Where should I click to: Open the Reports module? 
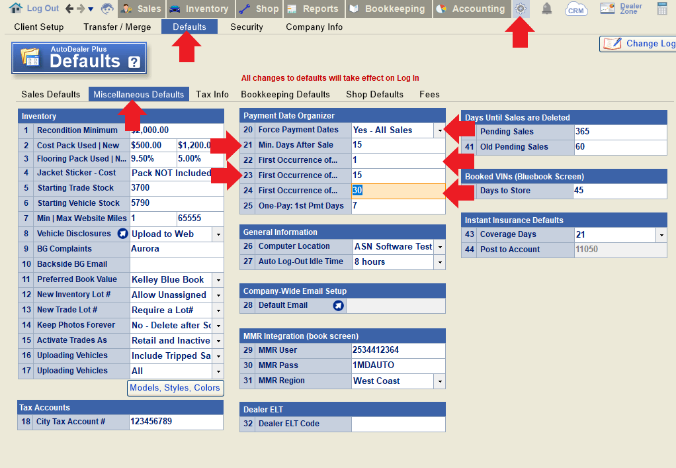tap(314, 9)
